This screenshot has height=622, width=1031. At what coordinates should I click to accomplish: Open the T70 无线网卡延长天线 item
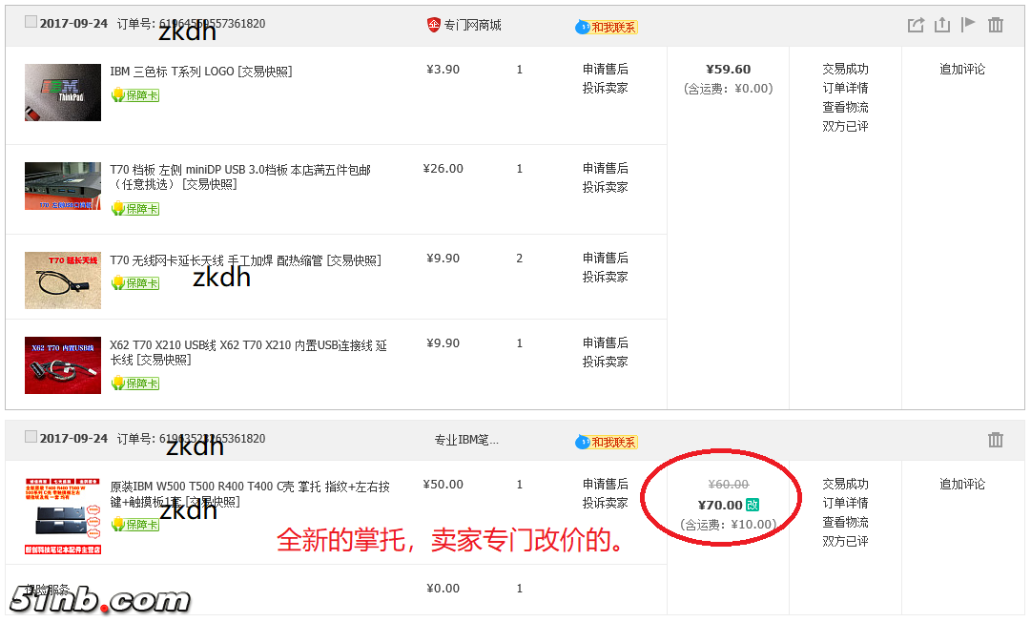245,260
